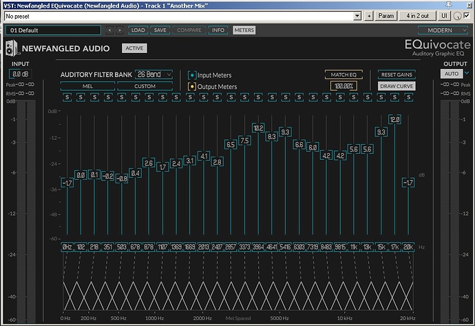Image resolution: width=475 pixels, height=326 pixels.
Task: Click the 6303 Hz frequency box
Action: click(x=299, y=247)
